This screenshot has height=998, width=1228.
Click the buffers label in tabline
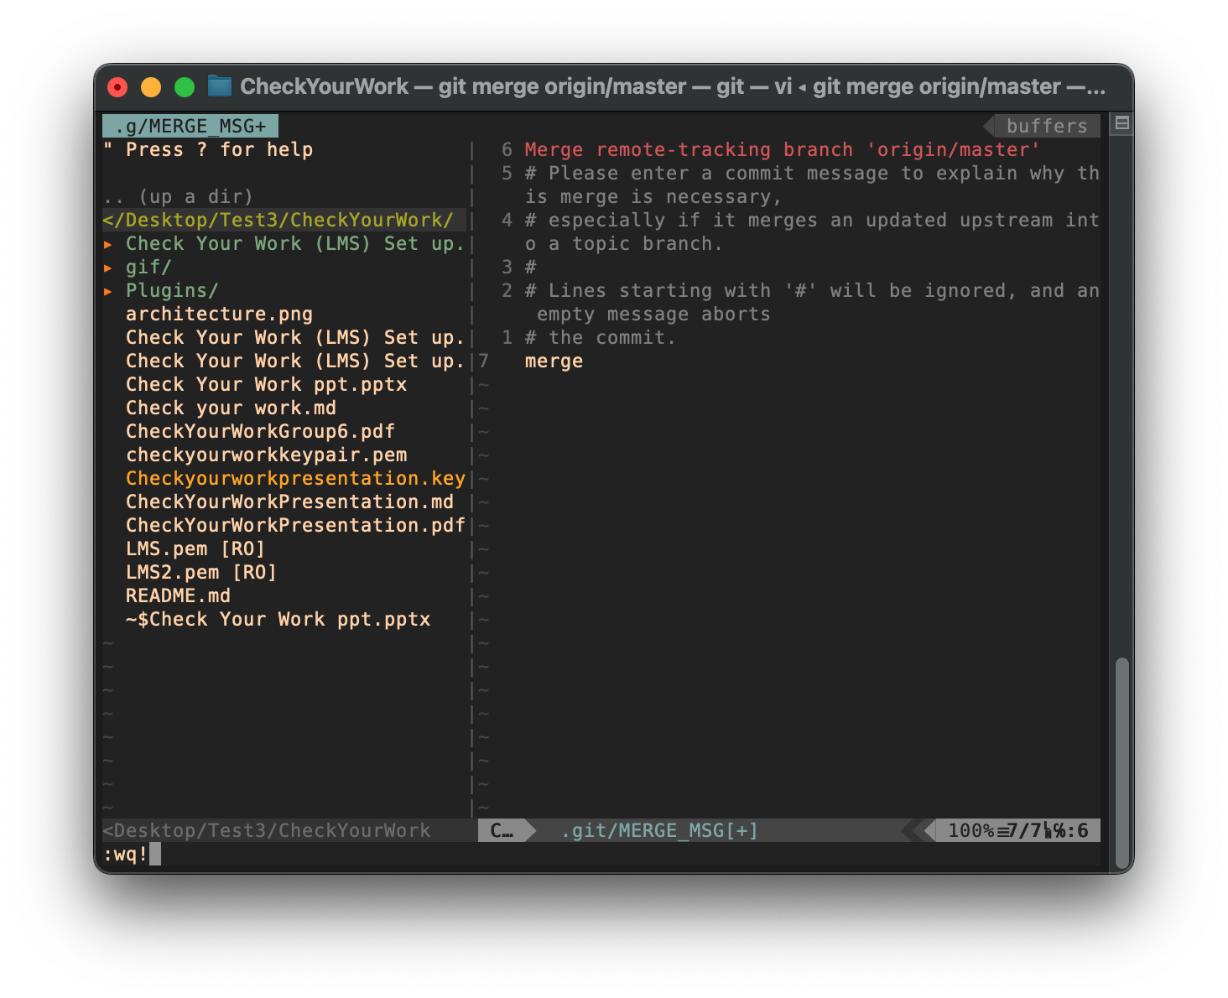pyautogui.click(x=1046, y=126)
